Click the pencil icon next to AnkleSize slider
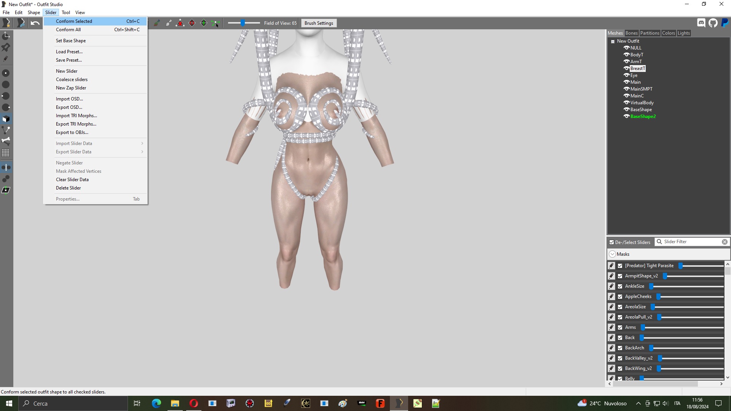Screen dimensions: 731x411 611,286
